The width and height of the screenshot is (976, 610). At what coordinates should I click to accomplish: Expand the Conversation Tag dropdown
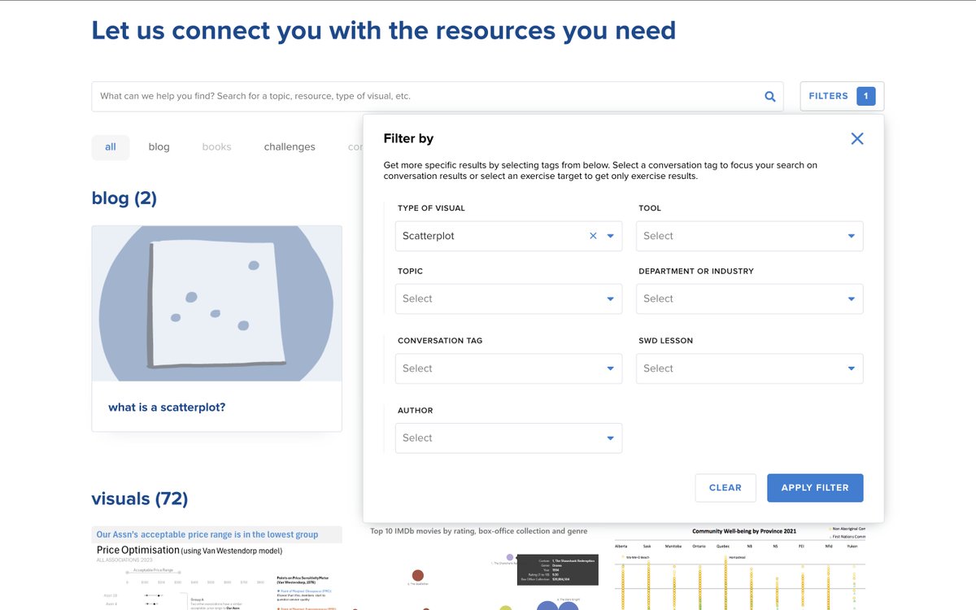pyautogui.click(x=508, y=368)
